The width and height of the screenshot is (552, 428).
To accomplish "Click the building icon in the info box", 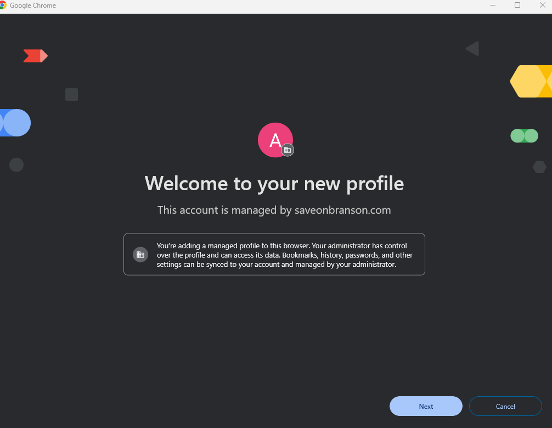I will tap(140, 255).
